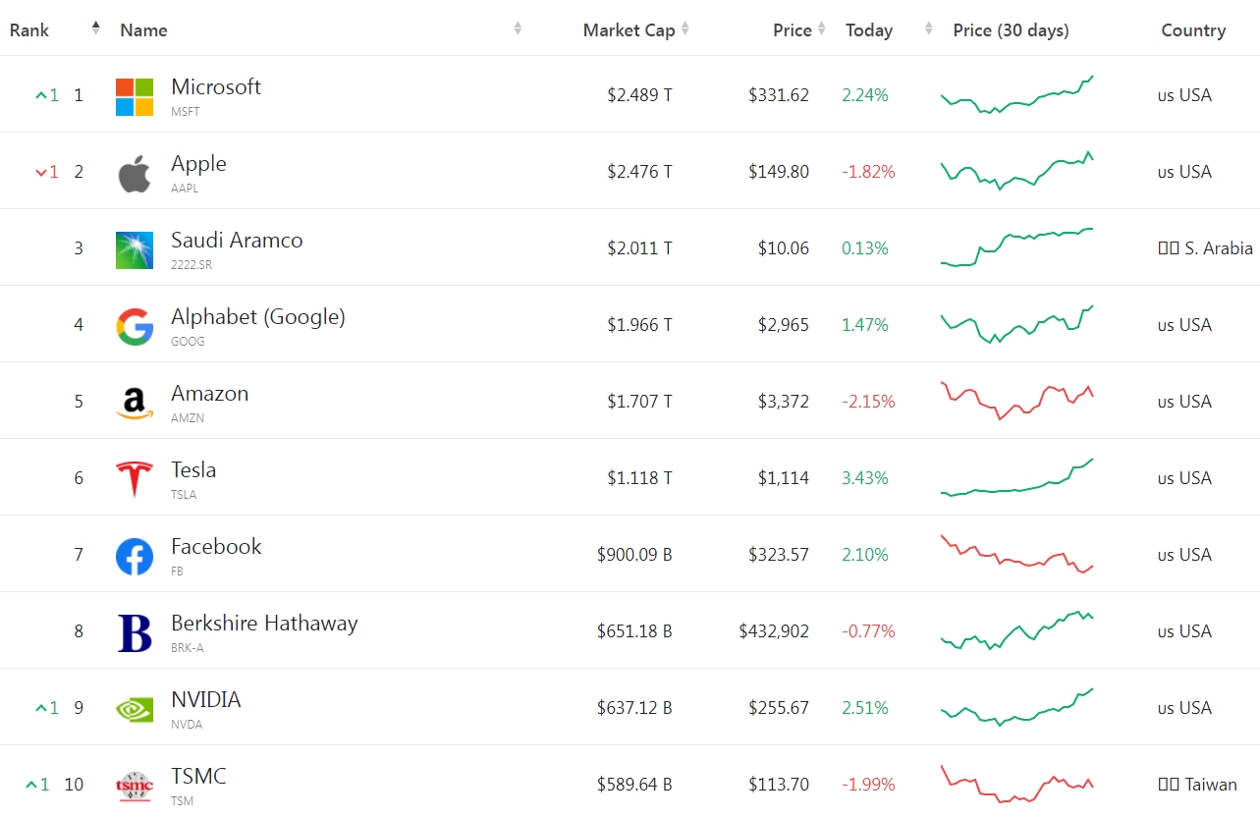Click Facebook's red 30-day price chart

[1017, 554]
